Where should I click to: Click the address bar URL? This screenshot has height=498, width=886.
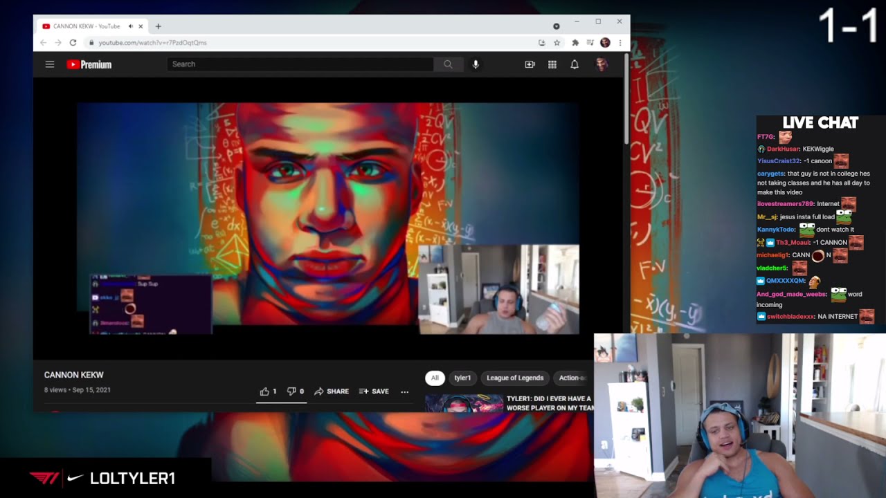click(x=152, y=42)
